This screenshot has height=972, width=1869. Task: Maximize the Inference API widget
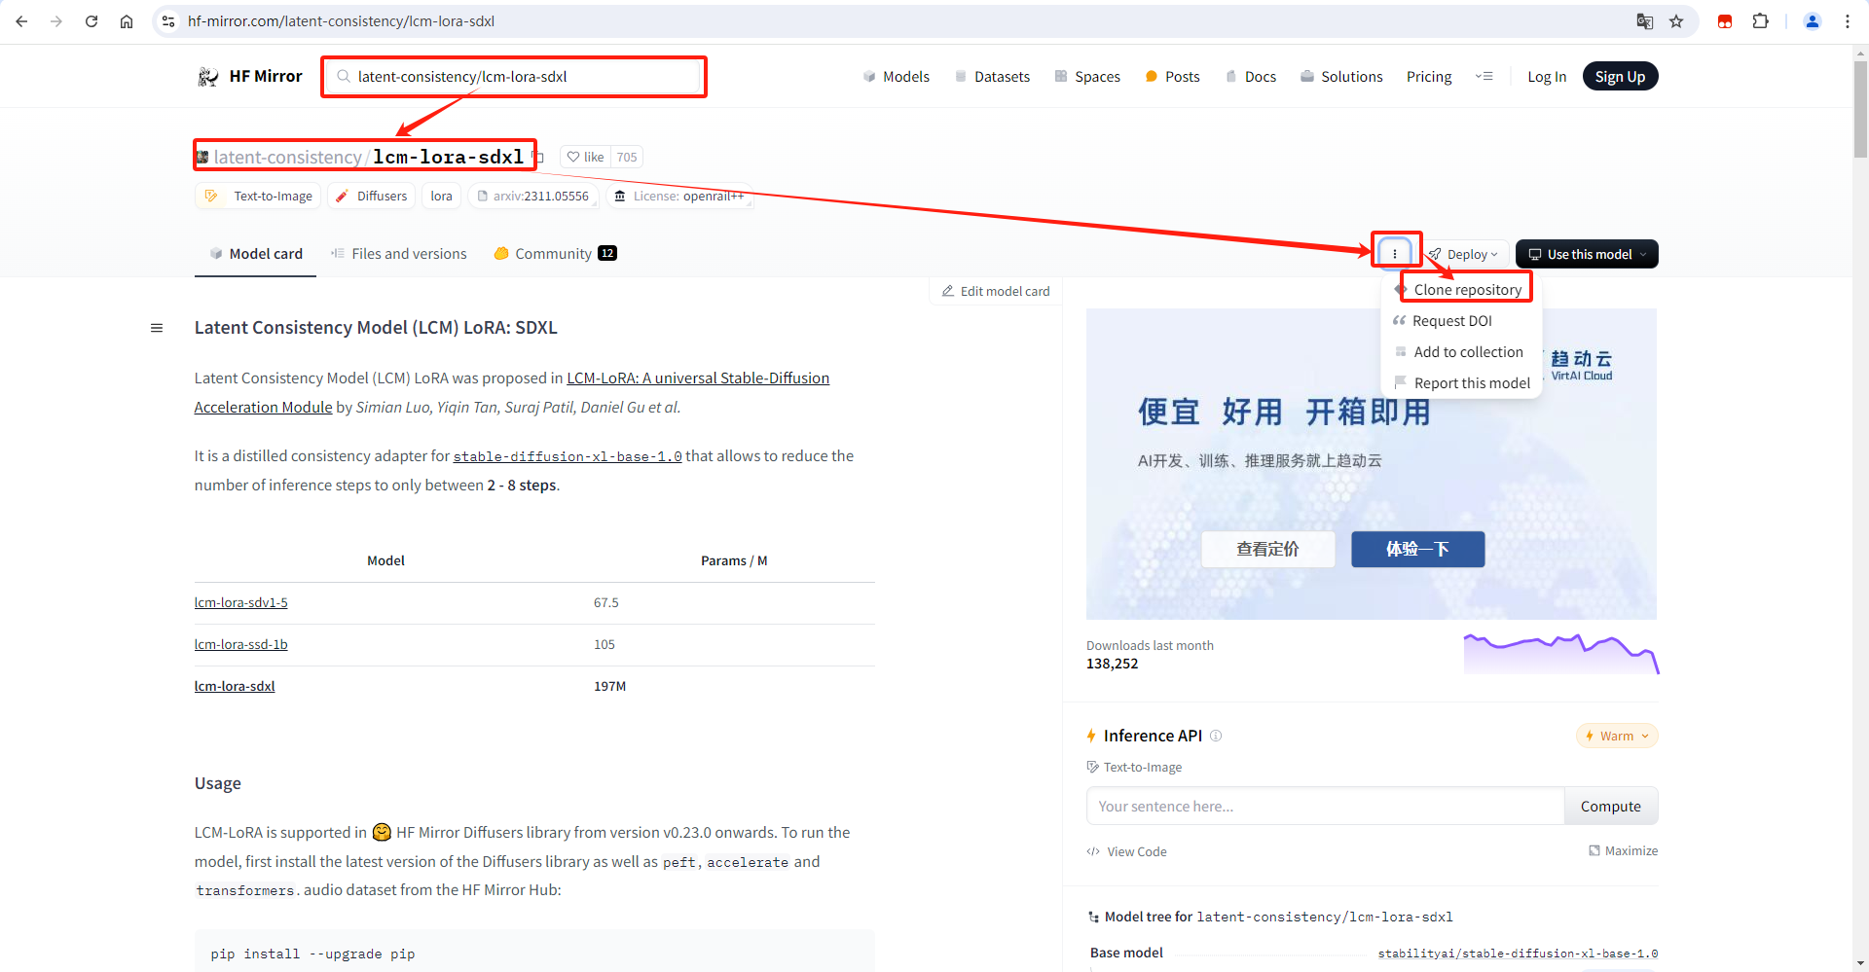[x=1623, y=850]
